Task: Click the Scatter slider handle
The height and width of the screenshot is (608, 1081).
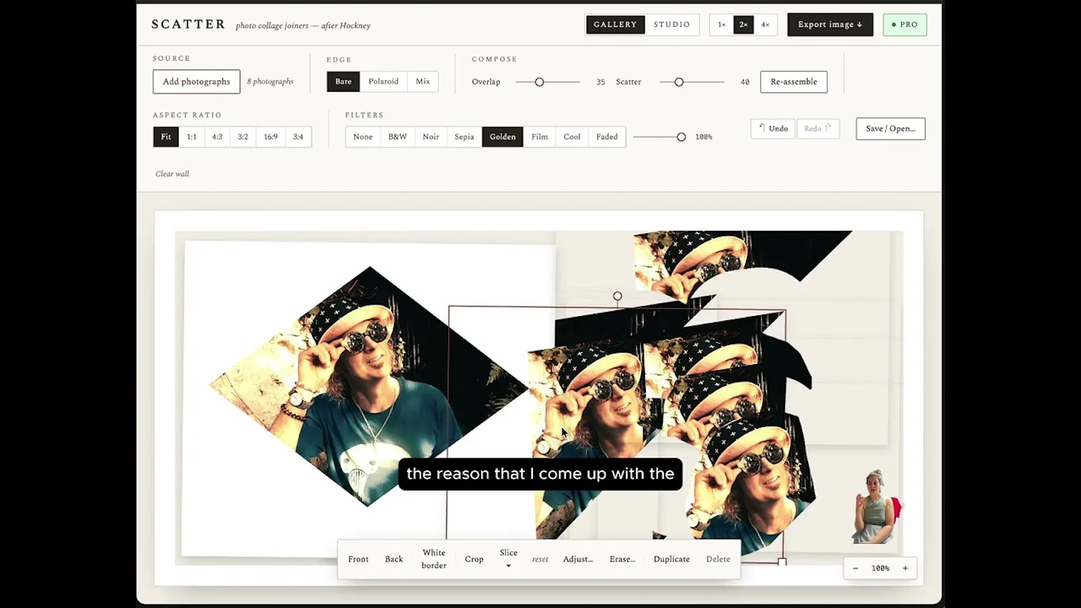Action: click(x=679, y=82)
